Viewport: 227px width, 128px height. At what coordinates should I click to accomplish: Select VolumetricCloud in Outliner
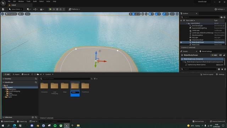(x=198, y=40)
